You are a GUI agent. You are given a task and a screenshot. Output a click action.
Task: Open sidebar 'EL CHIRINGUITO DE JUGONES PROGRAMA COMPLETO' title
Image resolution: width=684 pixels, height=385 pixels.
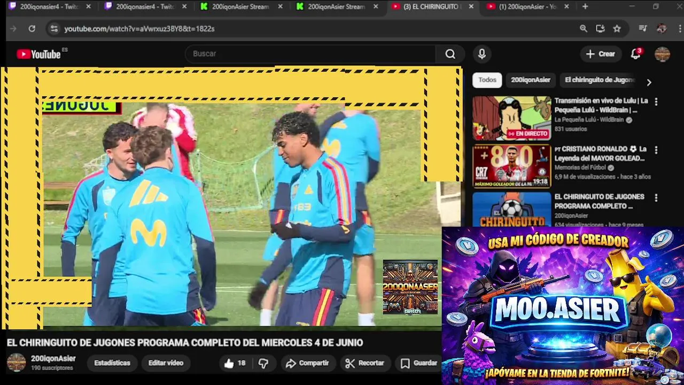(x=600, y=202)
